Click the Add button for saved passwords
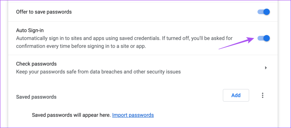The width and height of the screenshot is (291, 128). (x=236, y=95)
